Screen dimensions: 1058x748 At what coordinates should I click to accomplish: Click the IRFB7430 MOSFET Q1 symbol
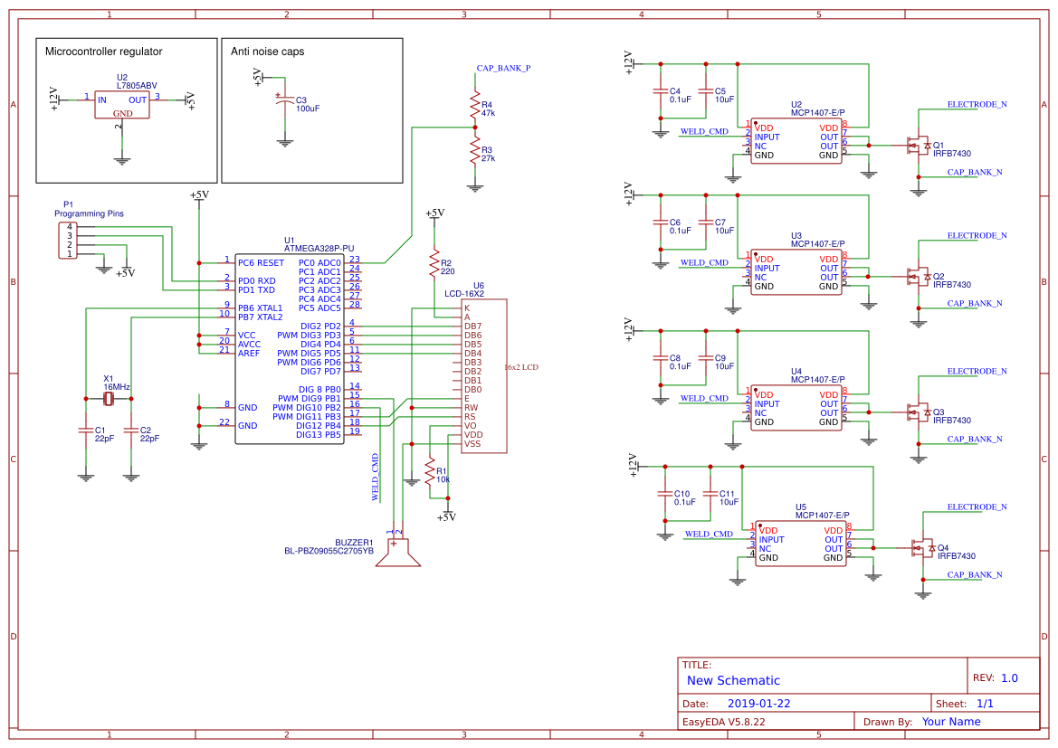point(919,145)
